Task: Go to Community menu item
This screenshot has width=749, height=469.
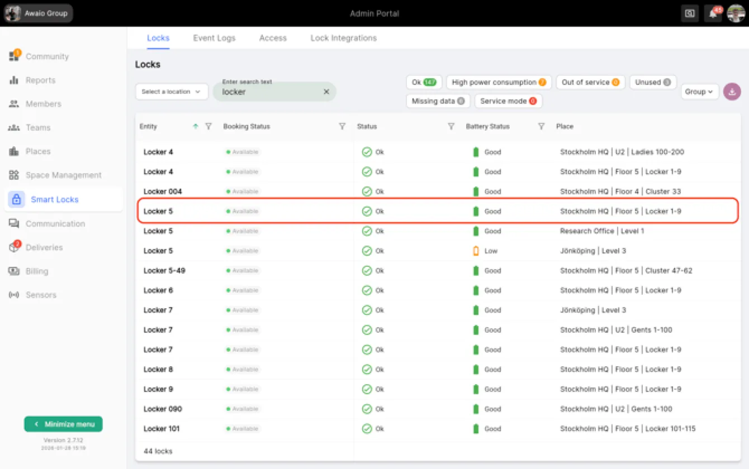Action: tap(47, 56)
